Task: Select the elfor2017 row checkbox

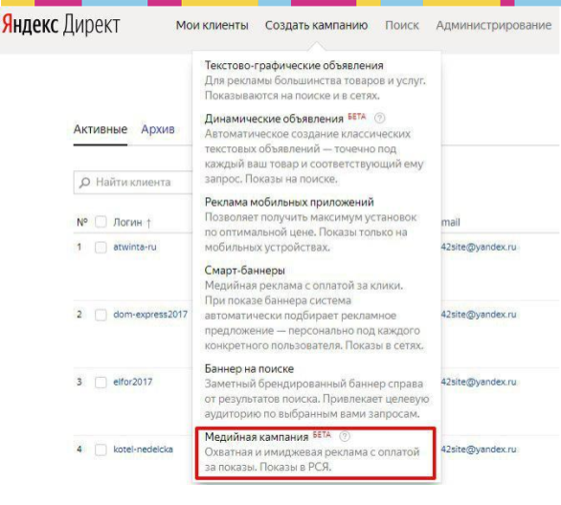Action: tap(101, 382)
